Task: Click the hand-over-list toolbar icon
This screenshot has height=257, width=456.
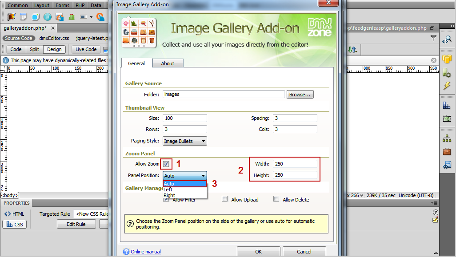Action: pos(60,17)
